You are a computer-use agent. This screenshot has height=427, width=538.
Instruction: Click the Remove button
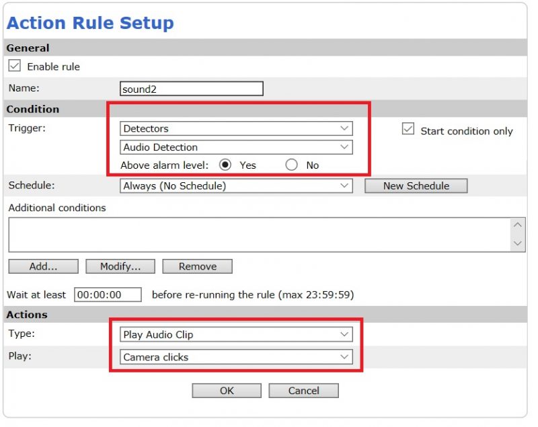coord(197,266)
